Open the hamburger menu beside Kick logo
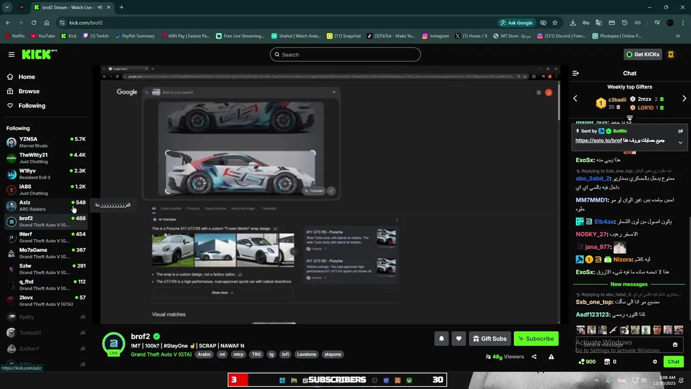 coord(11,55)
